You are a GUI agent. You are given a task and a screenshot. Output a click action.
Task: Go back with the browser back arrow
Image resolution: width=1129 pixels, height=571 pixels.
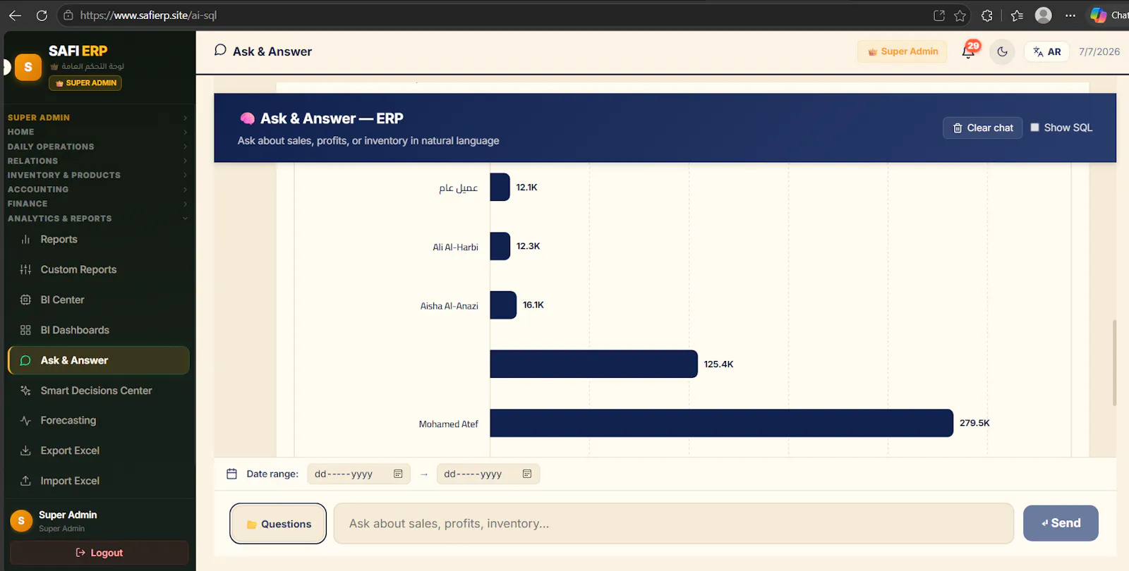(15, 16)
